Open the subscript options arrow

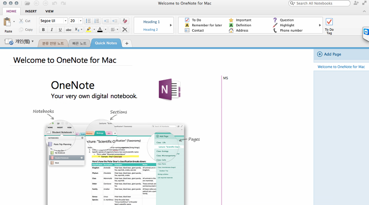point(82,29)
